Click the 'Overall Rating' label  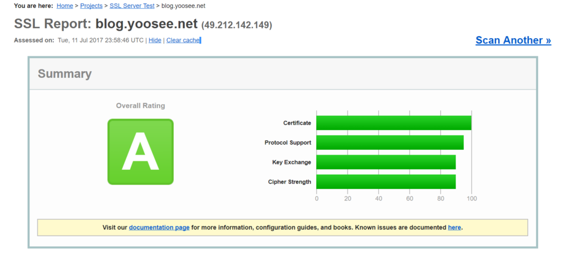point(141,106)
